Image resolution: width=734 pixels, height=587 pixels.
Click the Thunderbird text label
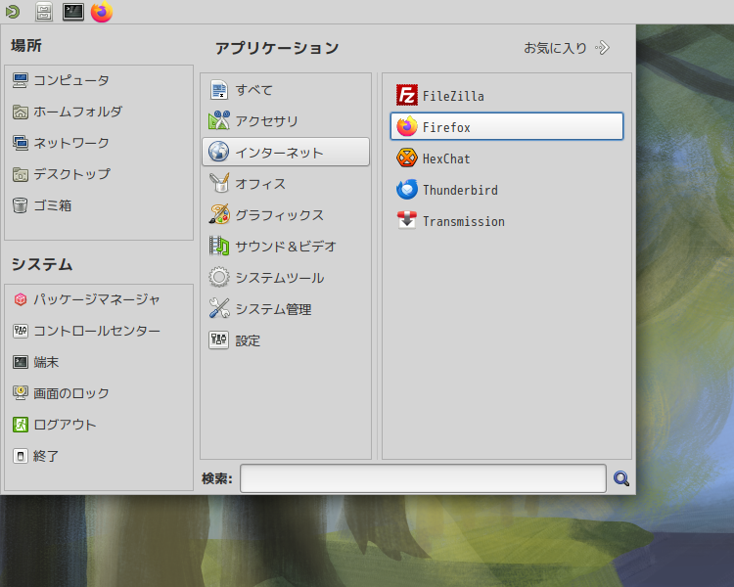coord(460,190)
